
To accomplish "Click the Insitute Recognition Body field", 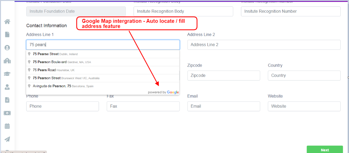I will click(x=183, y=11).
